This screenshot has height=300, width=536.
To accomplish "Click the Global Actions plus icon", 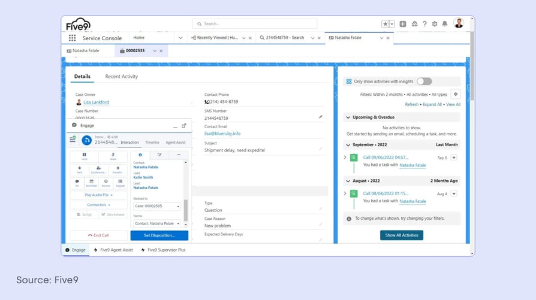I will (403, 24).
